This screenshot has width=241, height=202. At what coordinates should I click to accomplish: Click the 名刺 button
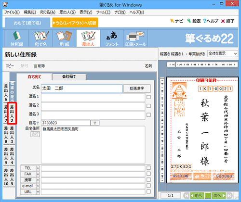click(148, 66)
